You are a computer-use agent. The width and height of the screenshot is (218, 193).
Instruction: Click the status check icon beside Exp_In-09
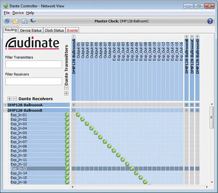(67, 151)
